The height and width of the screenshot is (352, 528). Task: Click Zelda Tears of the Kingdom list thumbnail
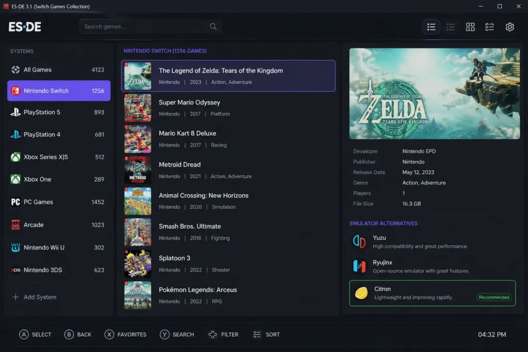click(137, 76)
